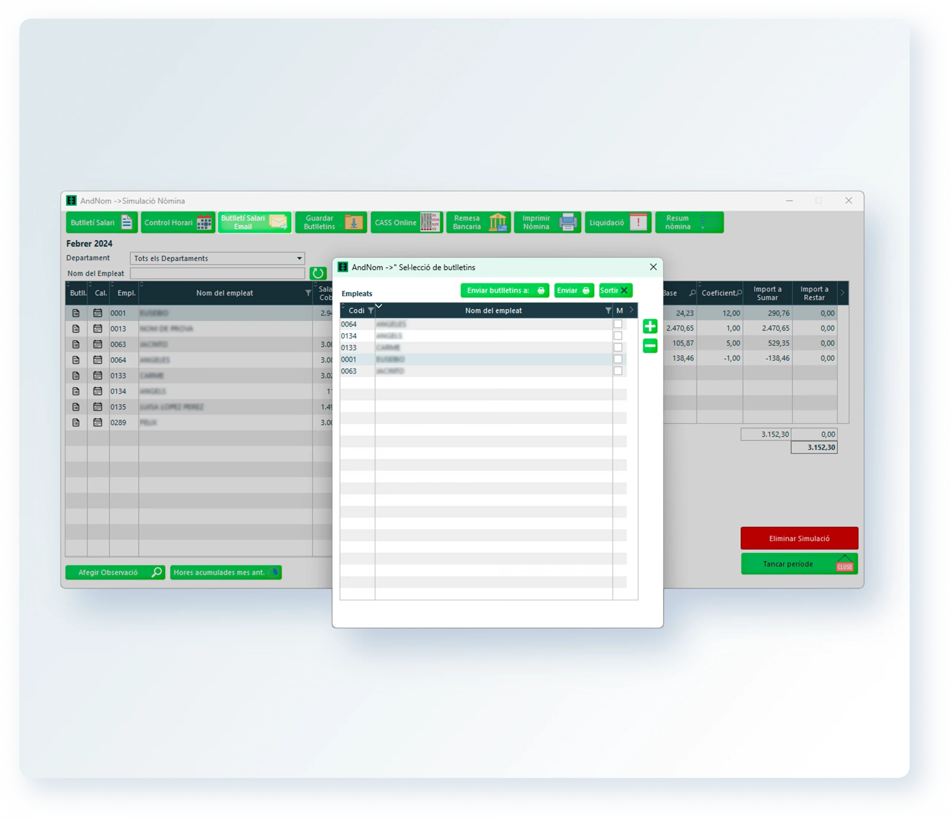Viewport: 950px width, 819px height.
Task: Click Remesa Bancaria bank button
Action: pyautogui.click(x=478, y=222)
